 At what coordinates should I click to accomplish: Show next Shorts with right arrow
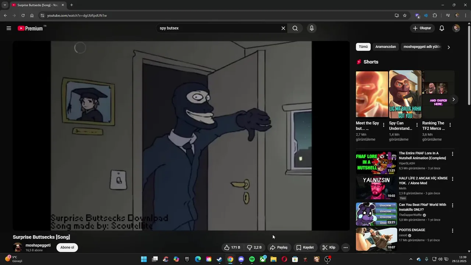pos(453,99)
